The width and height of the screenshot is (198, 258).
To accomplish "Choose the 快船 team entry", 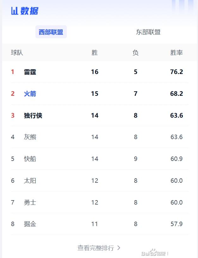I will 30,159.
